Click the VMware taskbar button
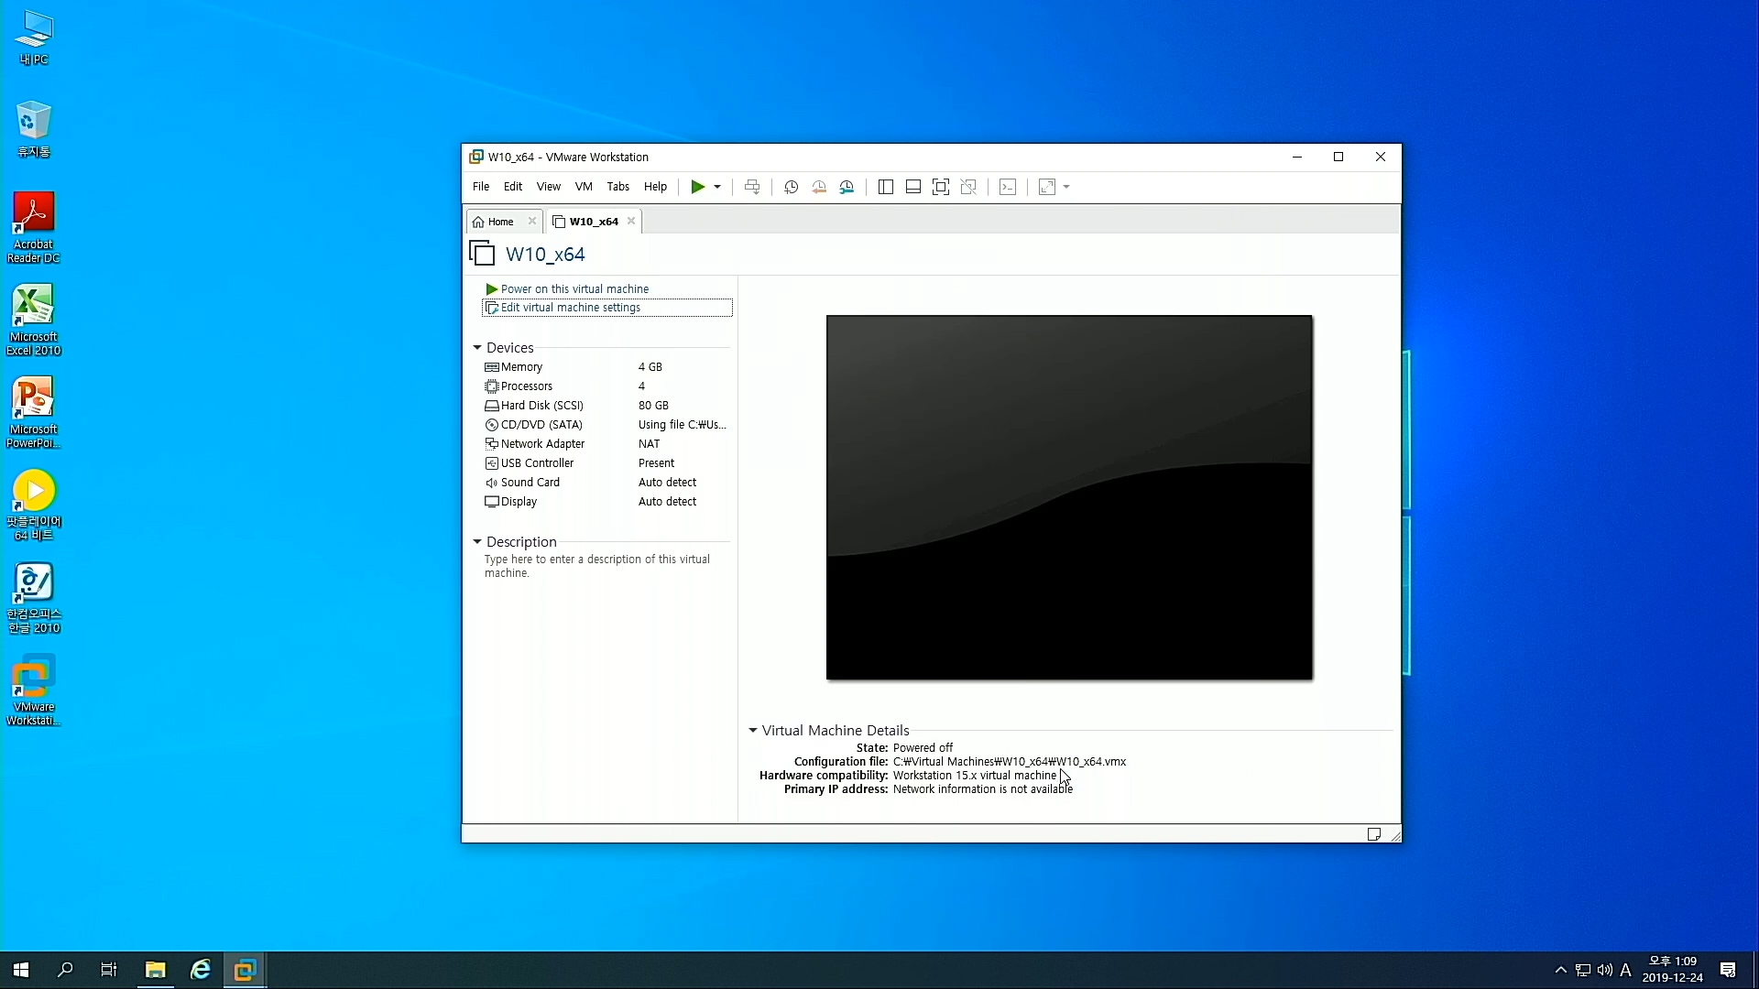 (245, 970)
